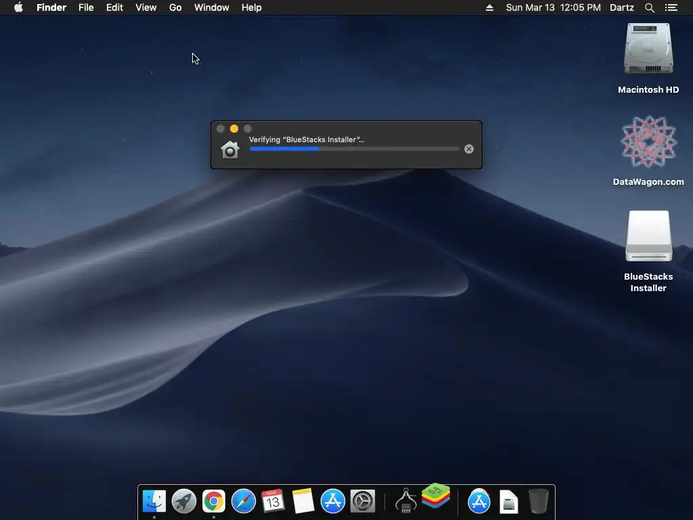This screenshot has height=520, width=693.
Task: Open Google Chrome in the Dock
Action: [x=213, y=501]
